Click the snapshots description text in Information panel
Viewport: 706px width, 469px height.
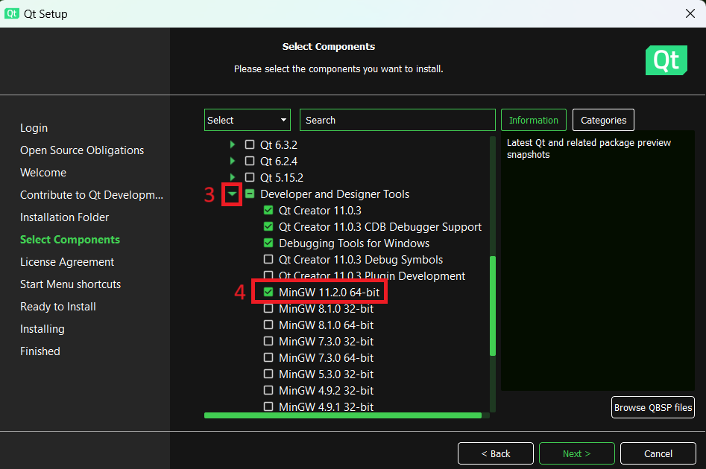click(x=588, y=148)
